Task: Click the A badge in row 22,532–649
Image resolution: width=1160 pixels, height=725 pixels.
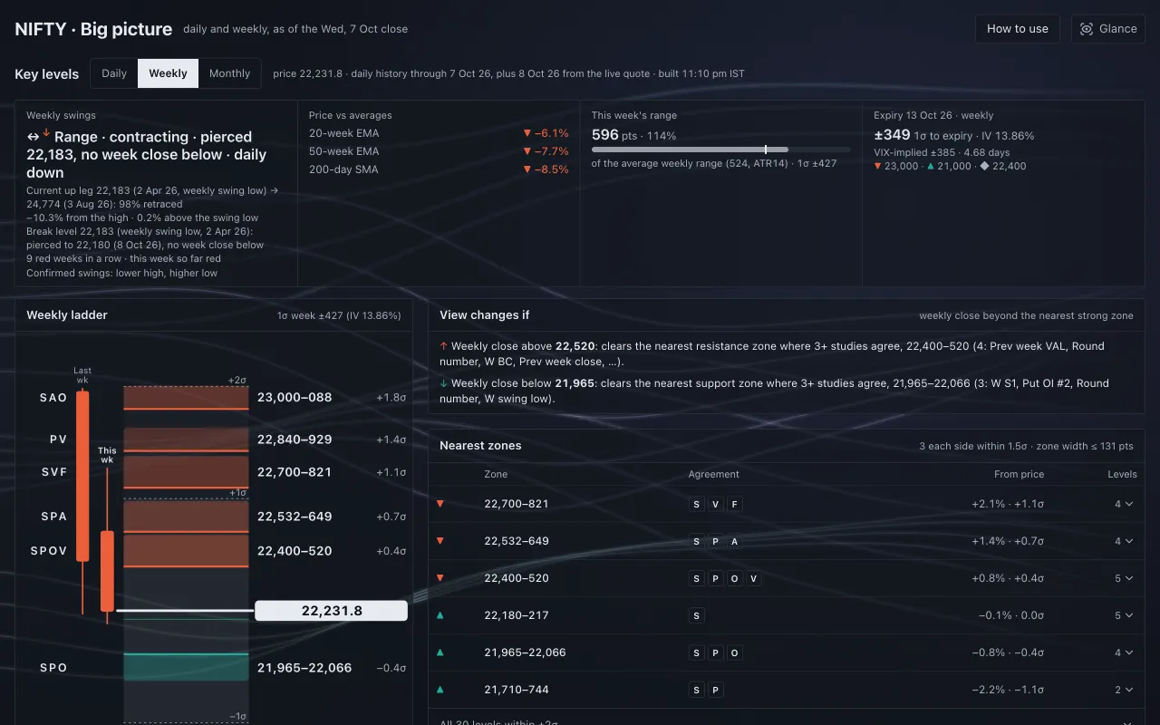Action: (x=735, y=541)
